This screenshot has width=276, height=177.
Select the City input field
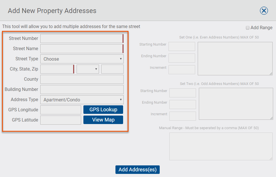pos(56,69)
